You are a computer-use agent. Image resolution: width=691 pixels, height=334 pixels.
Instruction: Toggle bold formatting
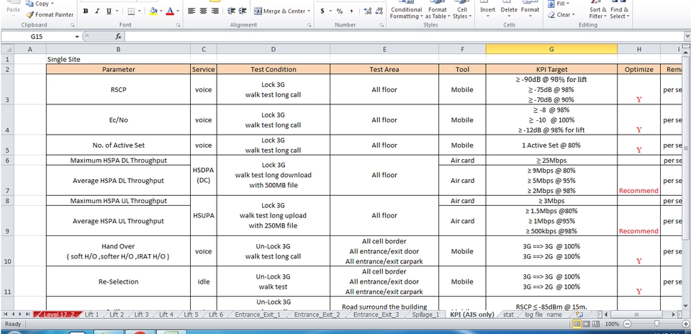coord(86,11)
